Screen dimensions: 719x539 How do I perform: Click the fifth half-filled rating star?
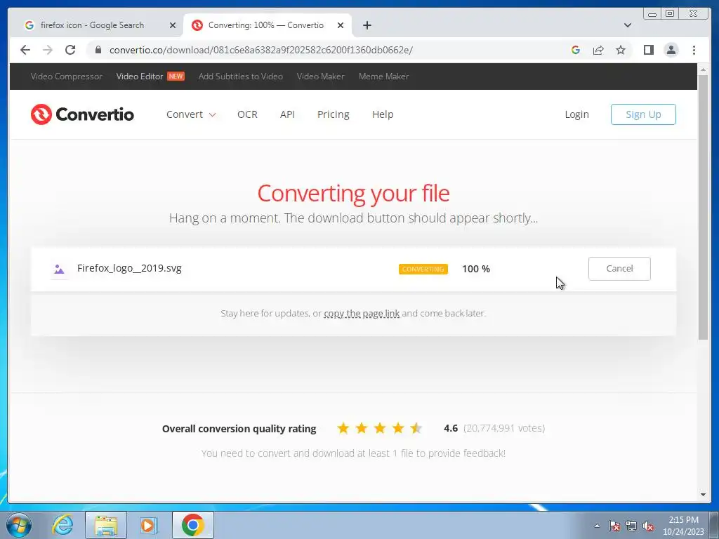coord(416,428)
